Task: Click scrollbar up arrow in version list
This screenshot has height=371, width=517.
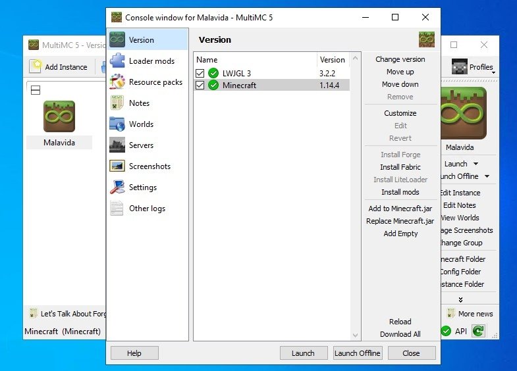Action: point(355,59)
